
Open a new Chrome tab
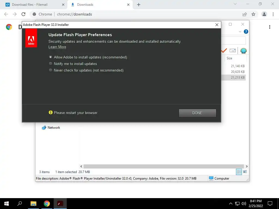(139, 5)
